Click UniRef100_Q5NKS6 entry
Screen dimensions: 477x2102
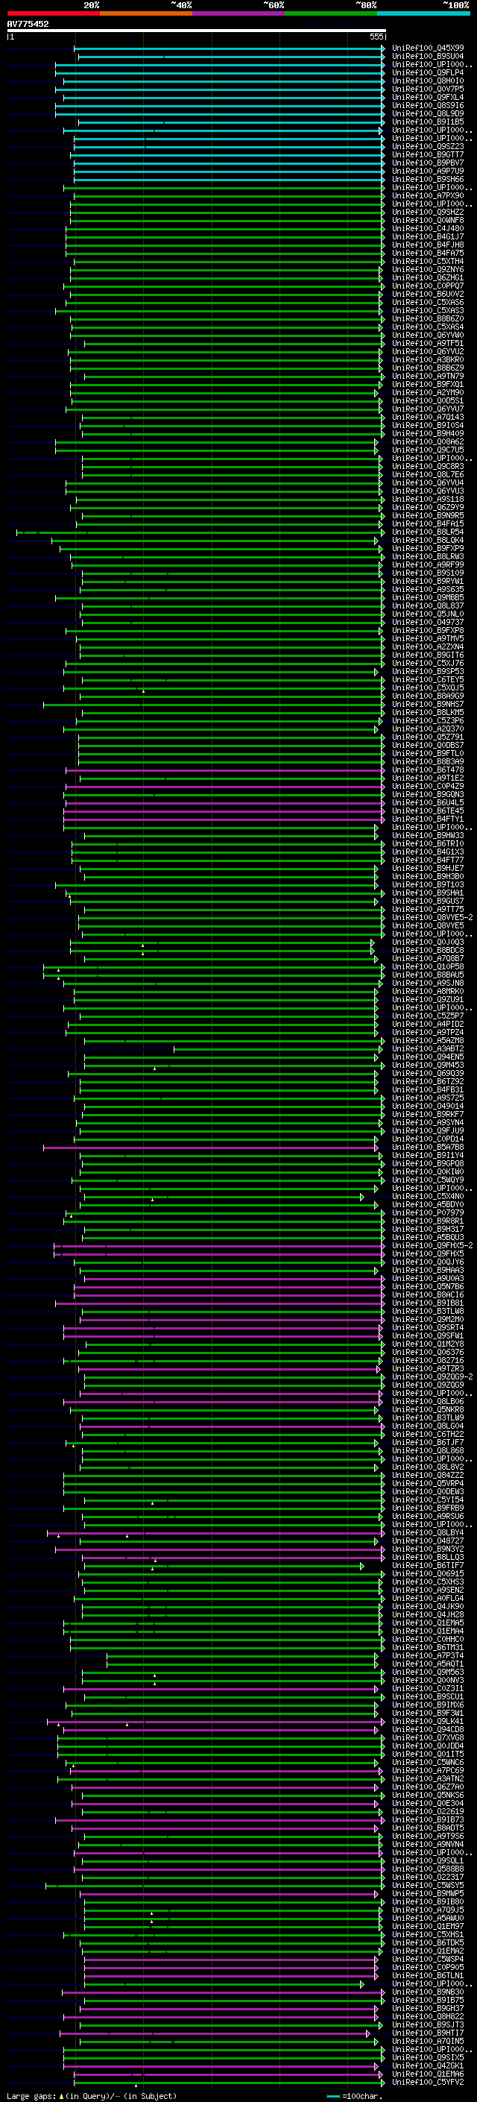[427, 1796]
